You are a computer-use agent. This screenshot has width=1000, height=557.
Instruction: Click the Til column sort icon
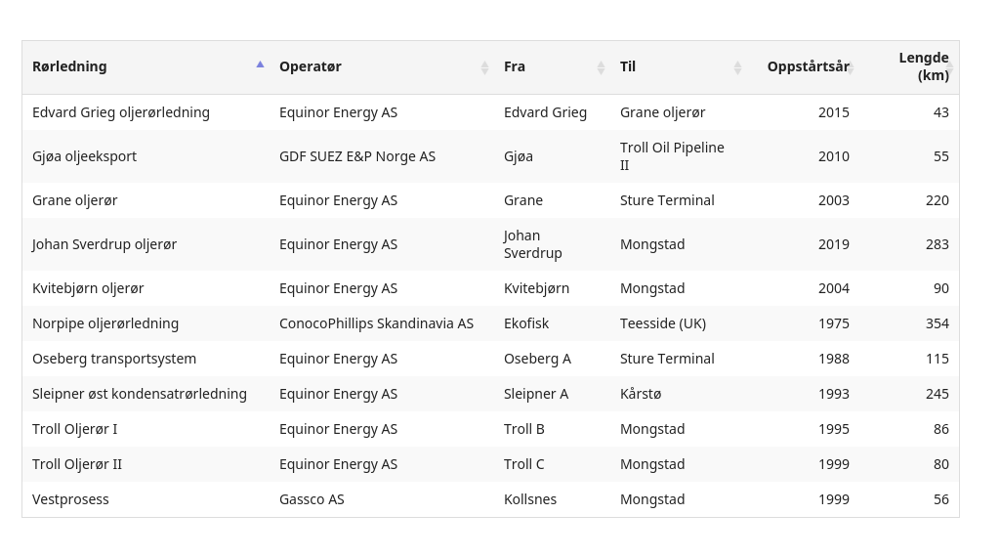(x=738, y=67)
